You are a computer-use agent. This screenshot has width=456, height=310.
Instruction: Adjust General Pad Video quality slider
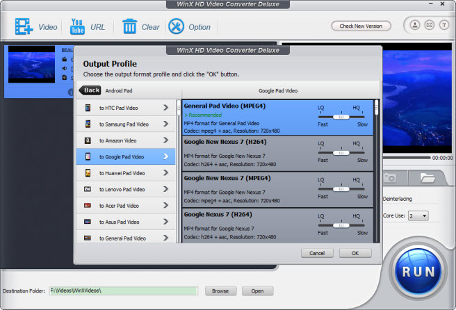(341, 117)
